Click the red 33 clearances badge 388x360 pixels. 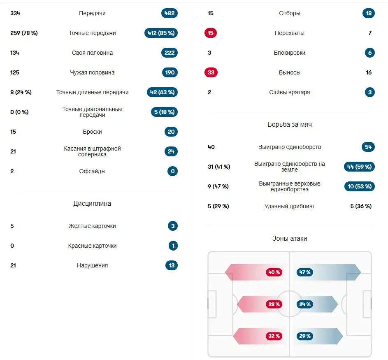211,72
